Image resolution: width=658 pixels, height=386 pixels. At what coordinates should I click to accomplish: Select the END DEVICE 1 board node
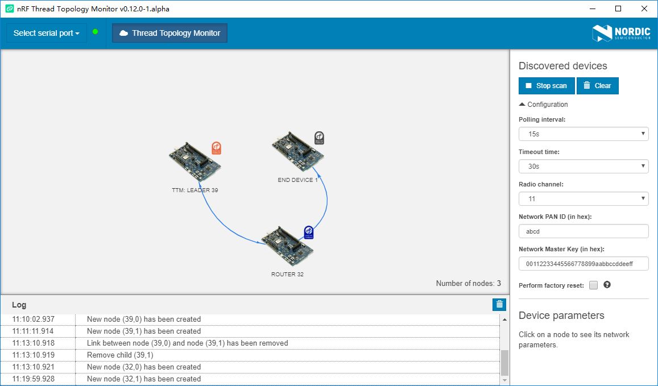click(297, 151)
